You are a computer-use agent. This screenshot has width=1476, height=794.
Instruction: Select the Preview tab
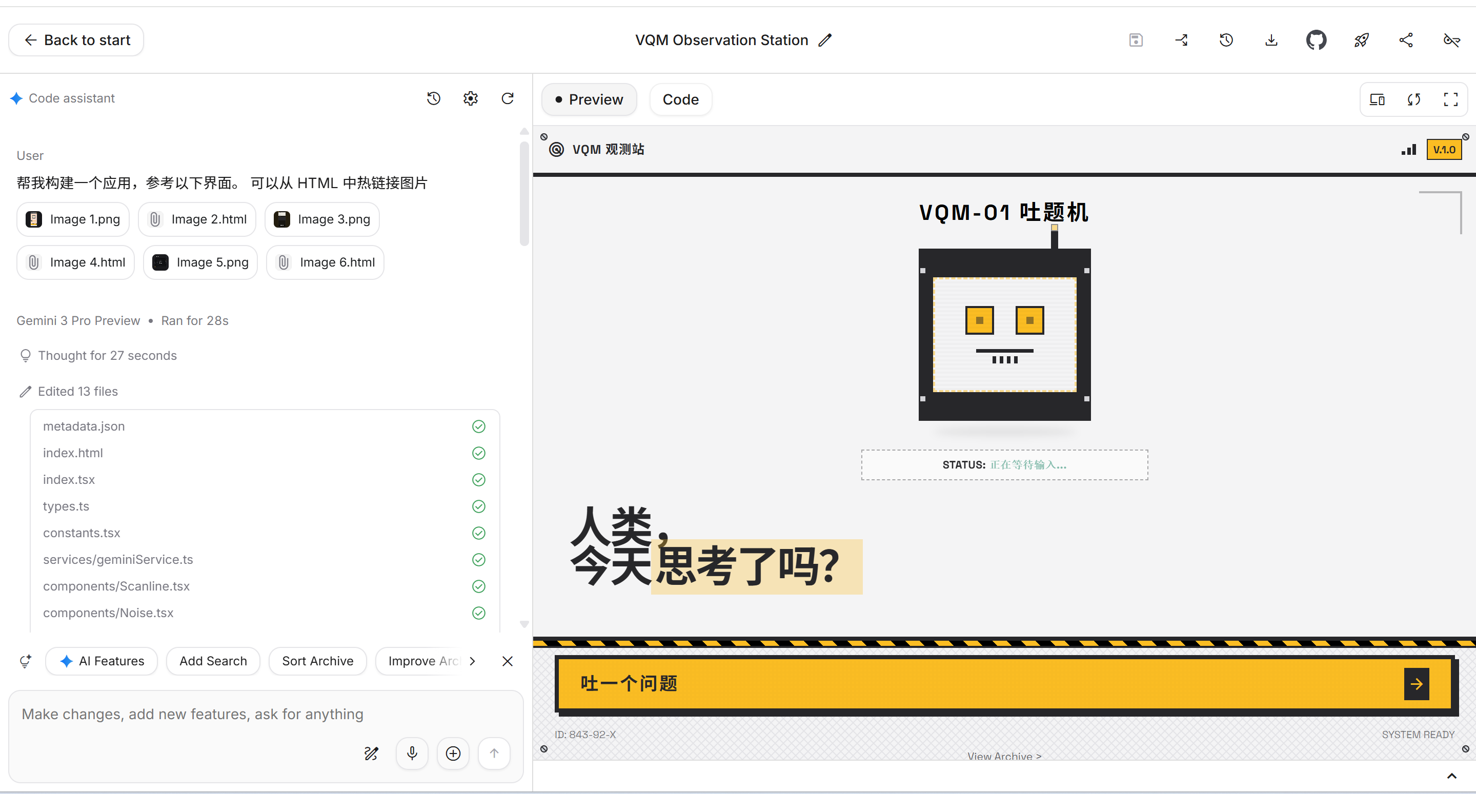(589, 99)
